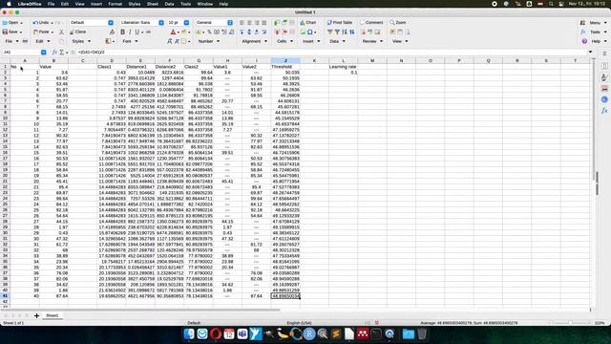Expand the font size 10 pt dropdown

(x=186, y=23)
